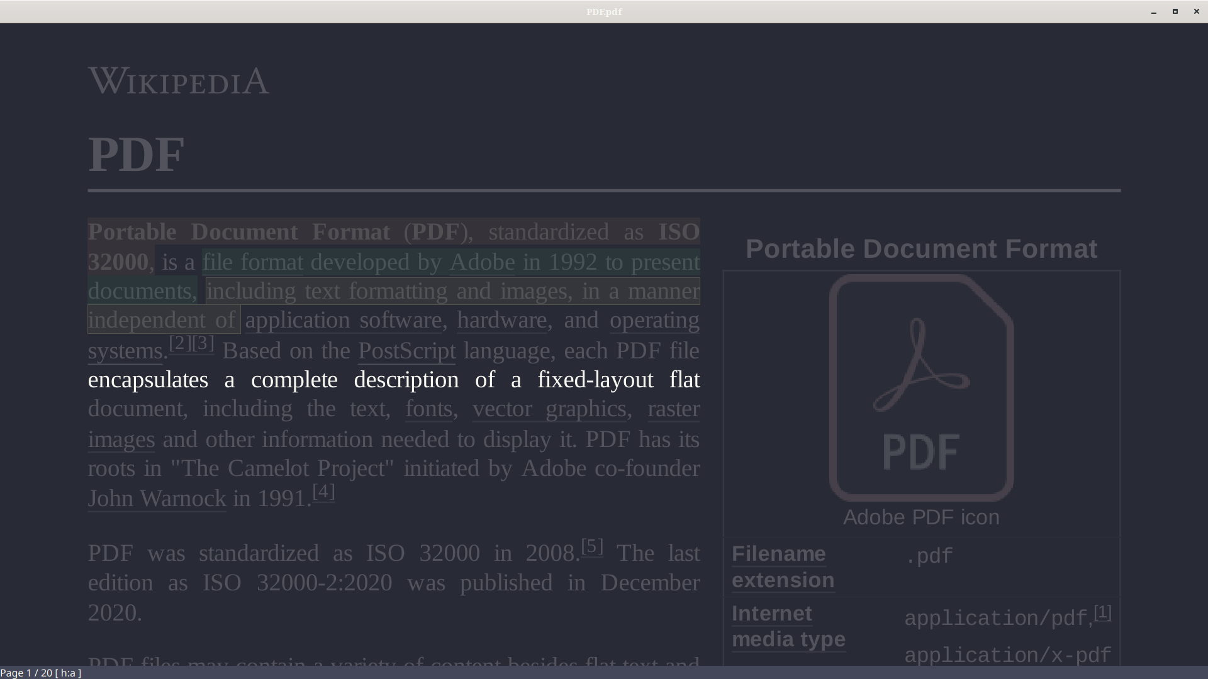Open the 'Filename extension' infobox link
Screen dimensions: 1208x679
[783, 567]
